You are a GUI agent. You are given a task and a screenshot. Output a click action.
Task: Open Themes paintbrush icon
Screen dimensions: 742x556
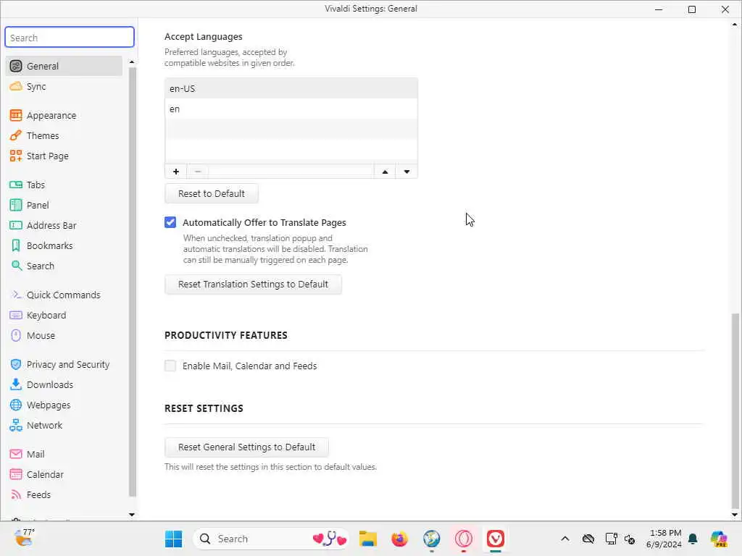[x=16, y=135]
